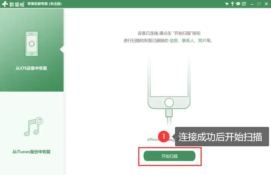
Task: Open the menu list icon in title bar
Action: click(244, 4)
